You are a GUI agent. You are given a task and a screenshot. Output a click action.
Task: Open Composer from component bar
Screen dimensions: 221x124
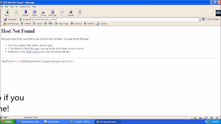[217, 118]
